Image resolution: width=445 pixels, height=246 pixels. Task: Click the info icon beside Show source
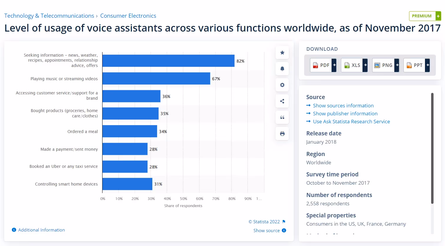coord(284,230)
